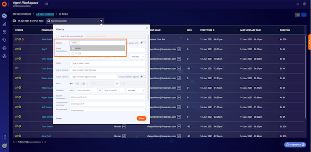311x152 pixels.
Task: Open the calendar date range picker icon
Action: click(x=14, y=21)
